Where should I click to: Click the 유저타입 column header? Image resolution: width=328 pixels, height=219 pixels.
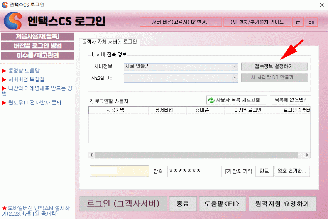coord(167,110)
